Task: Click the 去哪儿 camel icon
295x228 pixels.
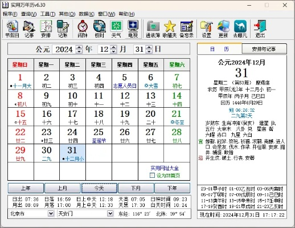Action: pos(240,29)
